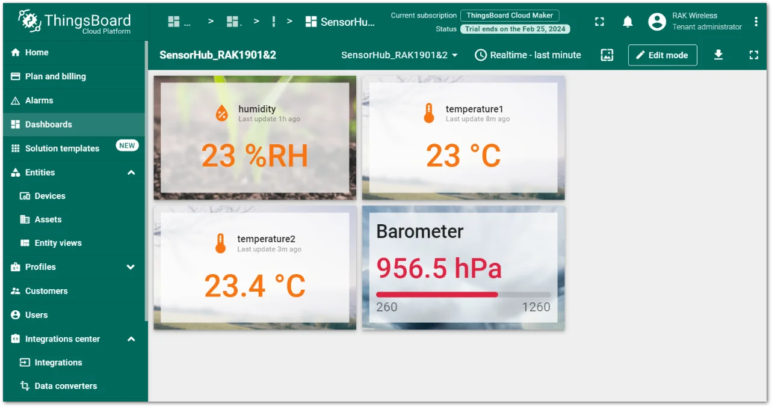The height and width of the screenshot is (407, 772).
Task: Click temperature2 thermometer icon
Action: point(220,243)
